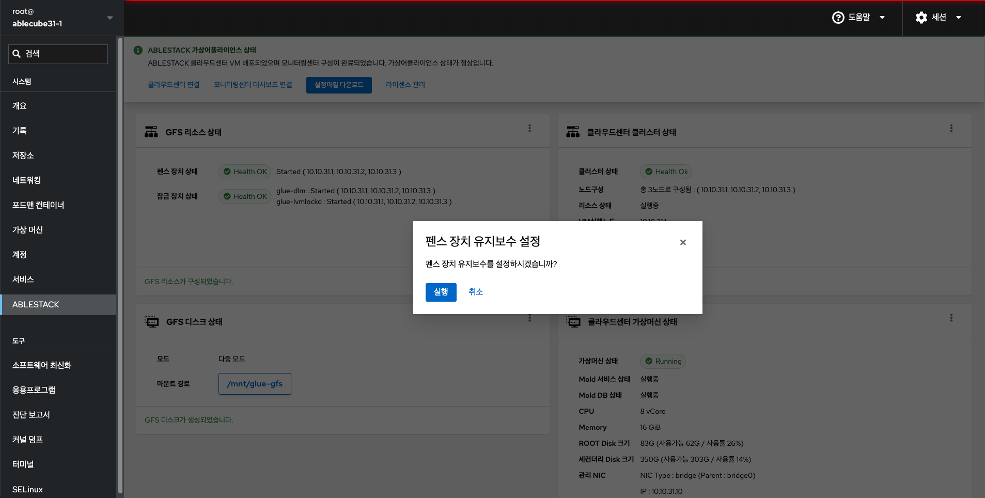Cancel the dialog with 취소

476,292
